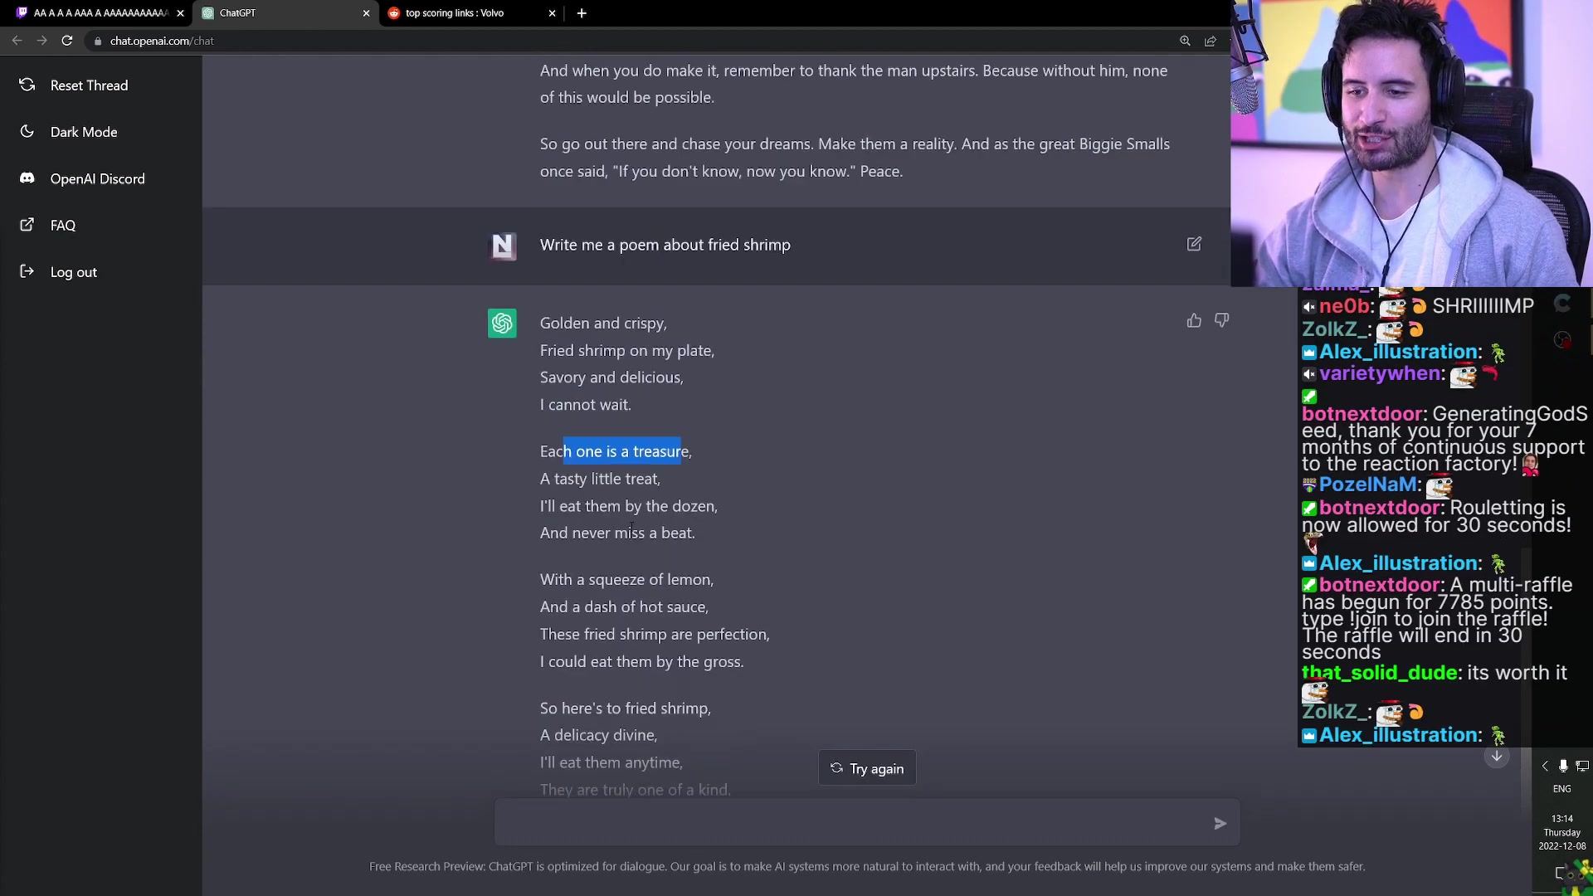Toggle Dark Mode in sidebar
The image size is (1593, 896).
coord(83,132)
